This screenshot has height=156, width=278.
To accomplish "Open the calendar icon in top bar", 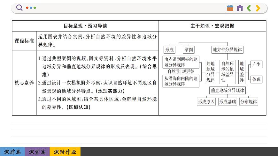I will 230,8.
